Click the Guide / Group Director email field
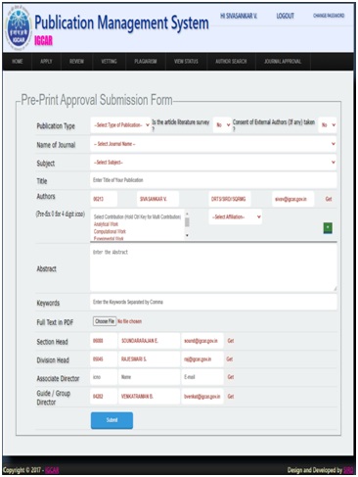The height and width of the screenshot is (477, 358). [x=202, y=397]
